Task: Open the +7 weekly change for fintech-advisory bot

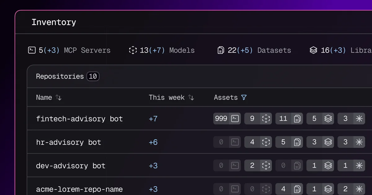Action: pos(153,119)
